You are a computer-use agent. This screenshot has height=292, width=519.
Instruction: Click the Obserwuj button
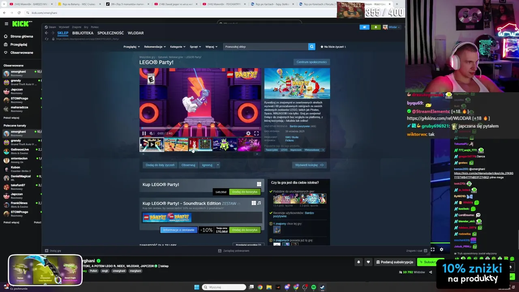[x=188, y=165]
